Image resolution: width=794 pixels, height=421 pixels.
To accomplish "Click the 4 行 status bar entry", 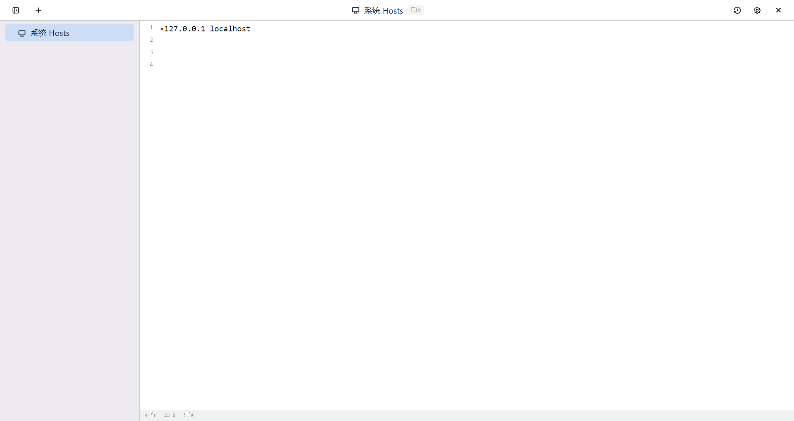I will pyautogui.click(x=150, y=415).
